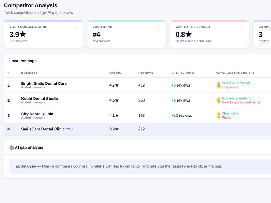
Task: Click the 268 reviews count
Action: point(142,100)
